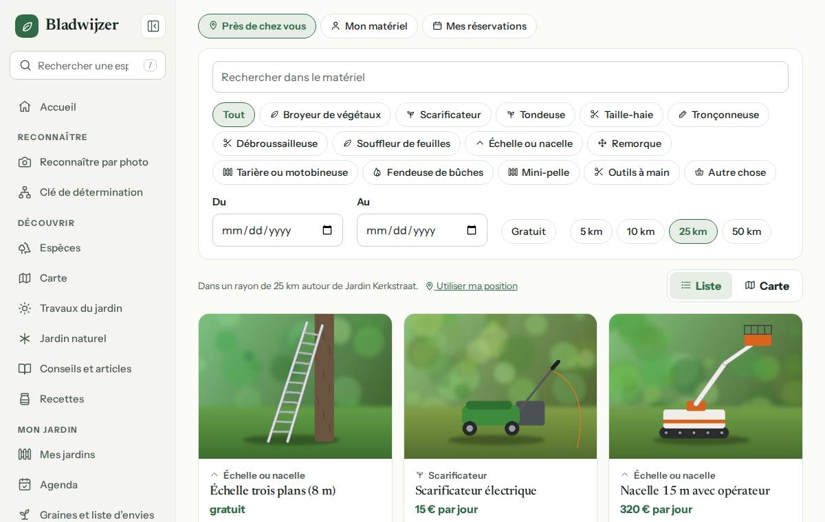
Task: Set radius to 5 km
Action: pos(591,231)
